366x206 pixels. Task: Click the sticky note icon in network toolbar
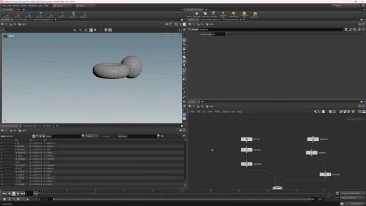[345, 112]
